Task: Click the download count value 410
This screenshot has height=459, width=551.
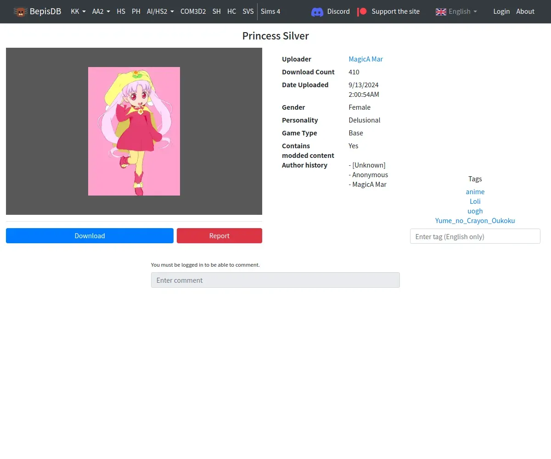Action: click(x=354, y=72)
